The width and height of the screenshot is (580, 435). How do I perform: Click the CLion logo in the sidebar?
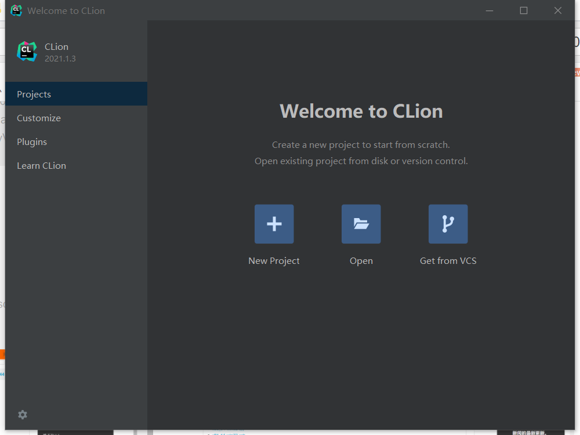[x=27, y=51]
